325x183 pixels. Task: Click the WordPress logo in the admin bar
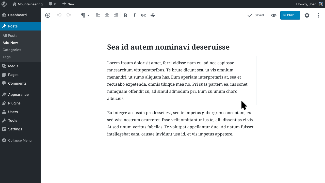pos(4,4)
